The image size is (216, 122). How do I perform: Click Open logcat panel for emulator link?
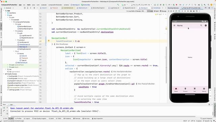tap(42, 108)
